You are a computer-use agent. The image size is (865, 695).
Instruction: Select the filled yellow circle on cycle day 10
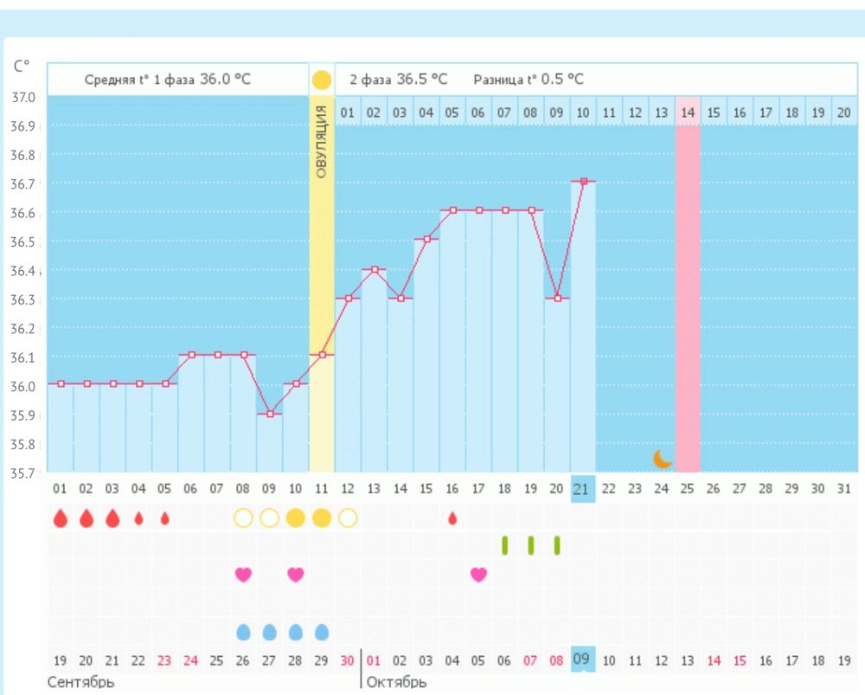point(296,518)
